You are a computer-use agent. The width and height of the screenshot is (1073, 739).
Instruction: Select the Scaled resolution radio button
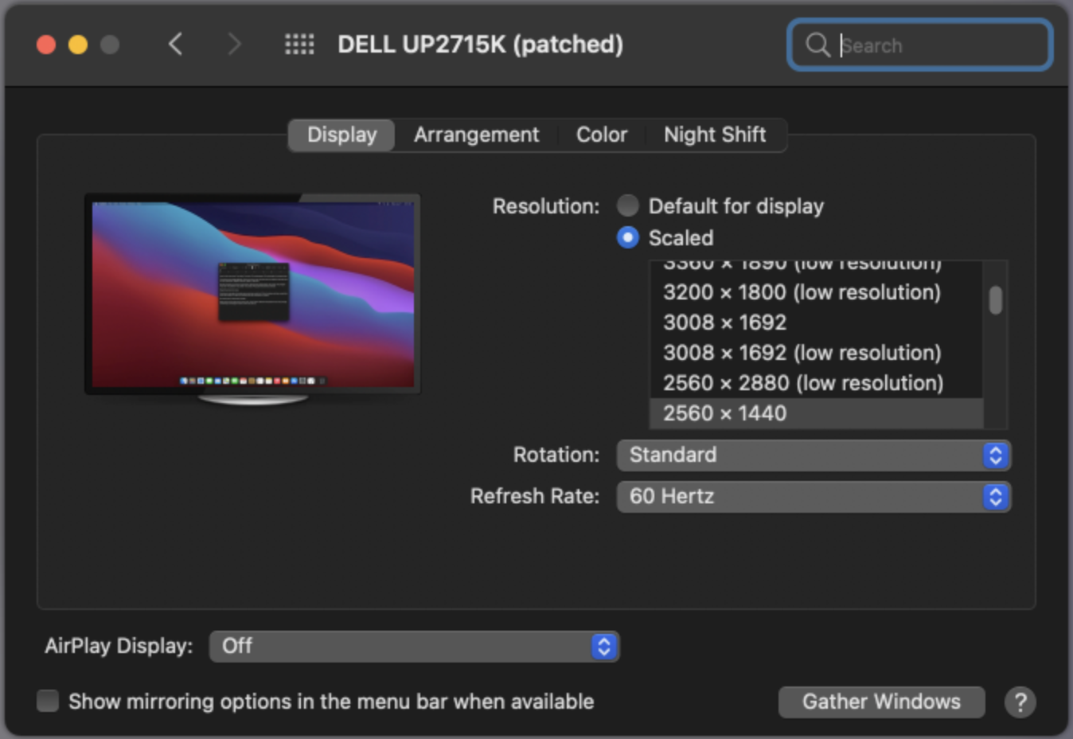click(628, 237)
